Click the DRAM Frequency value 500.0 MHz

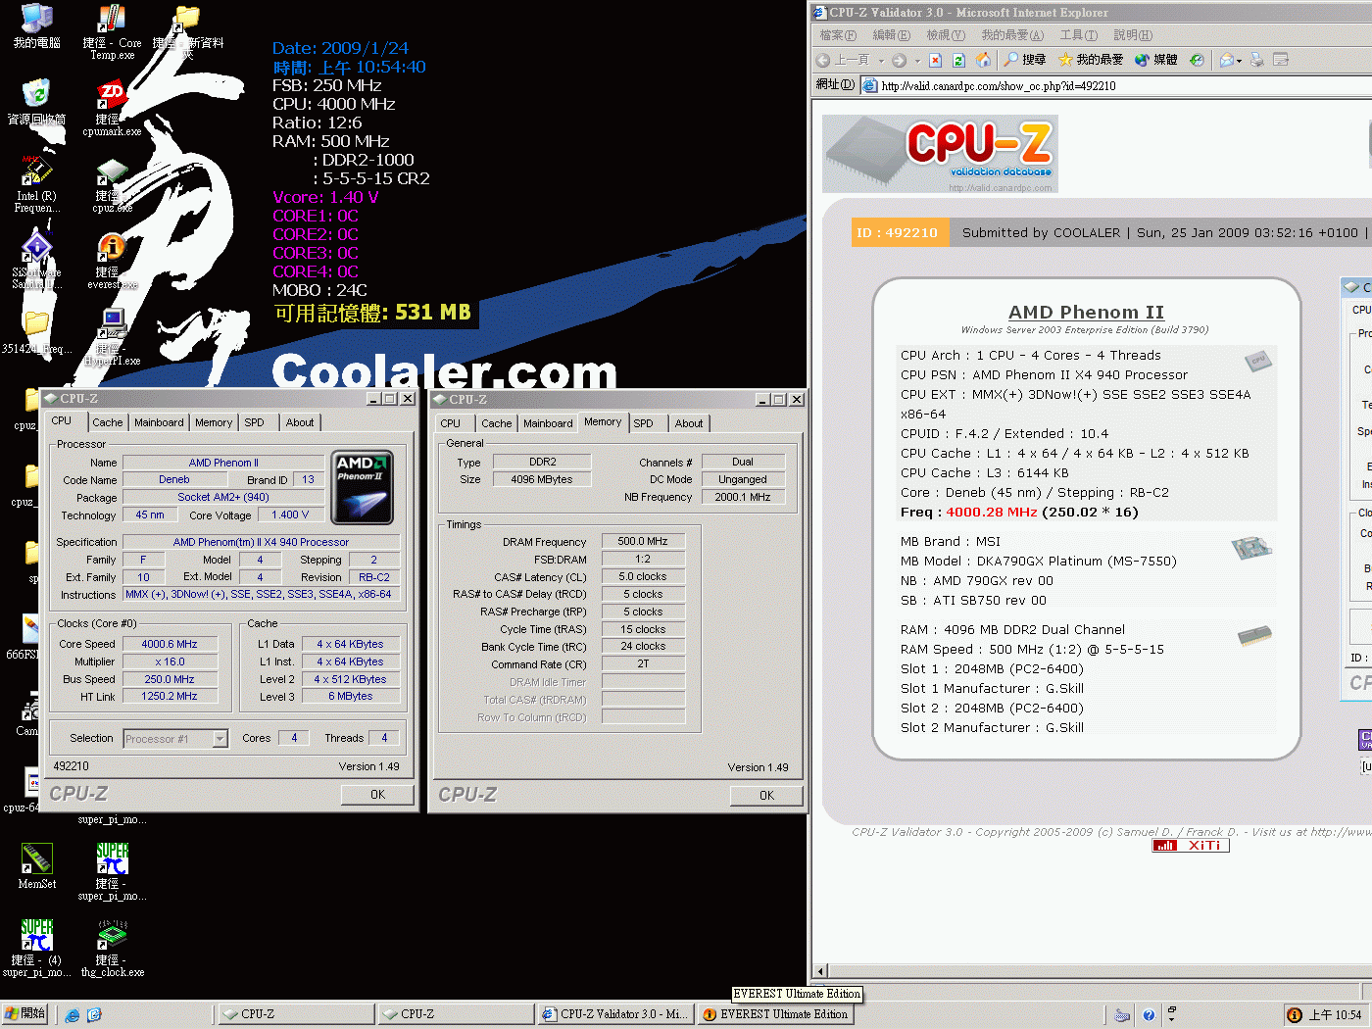point(643,541)
